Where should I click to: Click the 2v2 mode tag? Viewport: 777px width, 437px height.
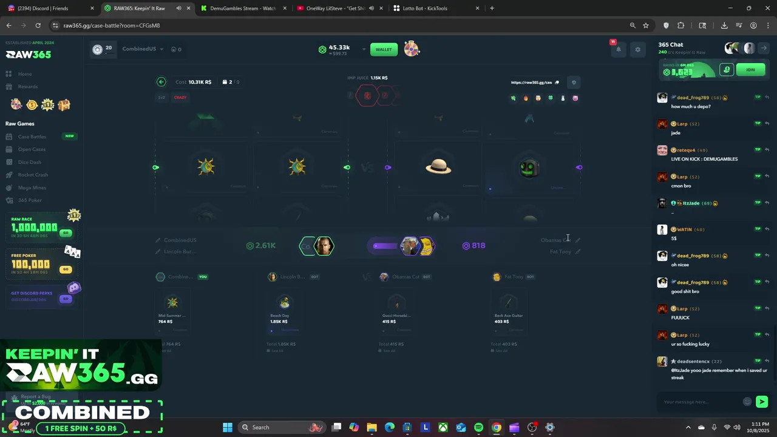[161, 97]
